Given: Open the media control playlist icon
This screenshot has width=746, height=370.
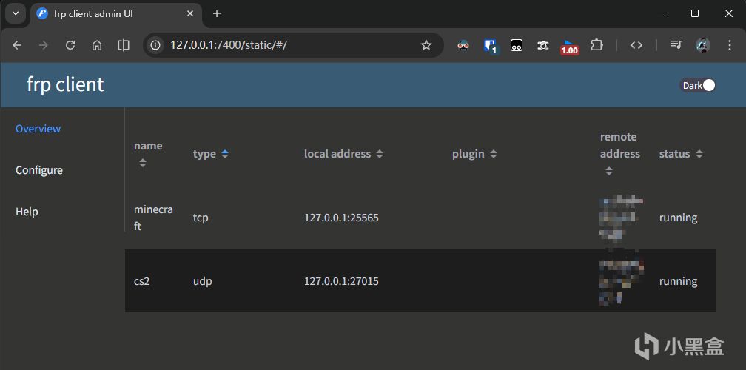Looking at the screenshot, I should point(676,45).
